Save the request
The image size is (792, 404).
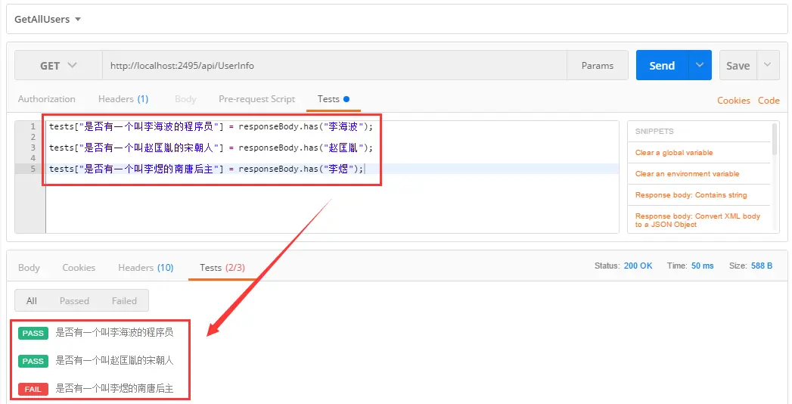coord(738,66)
